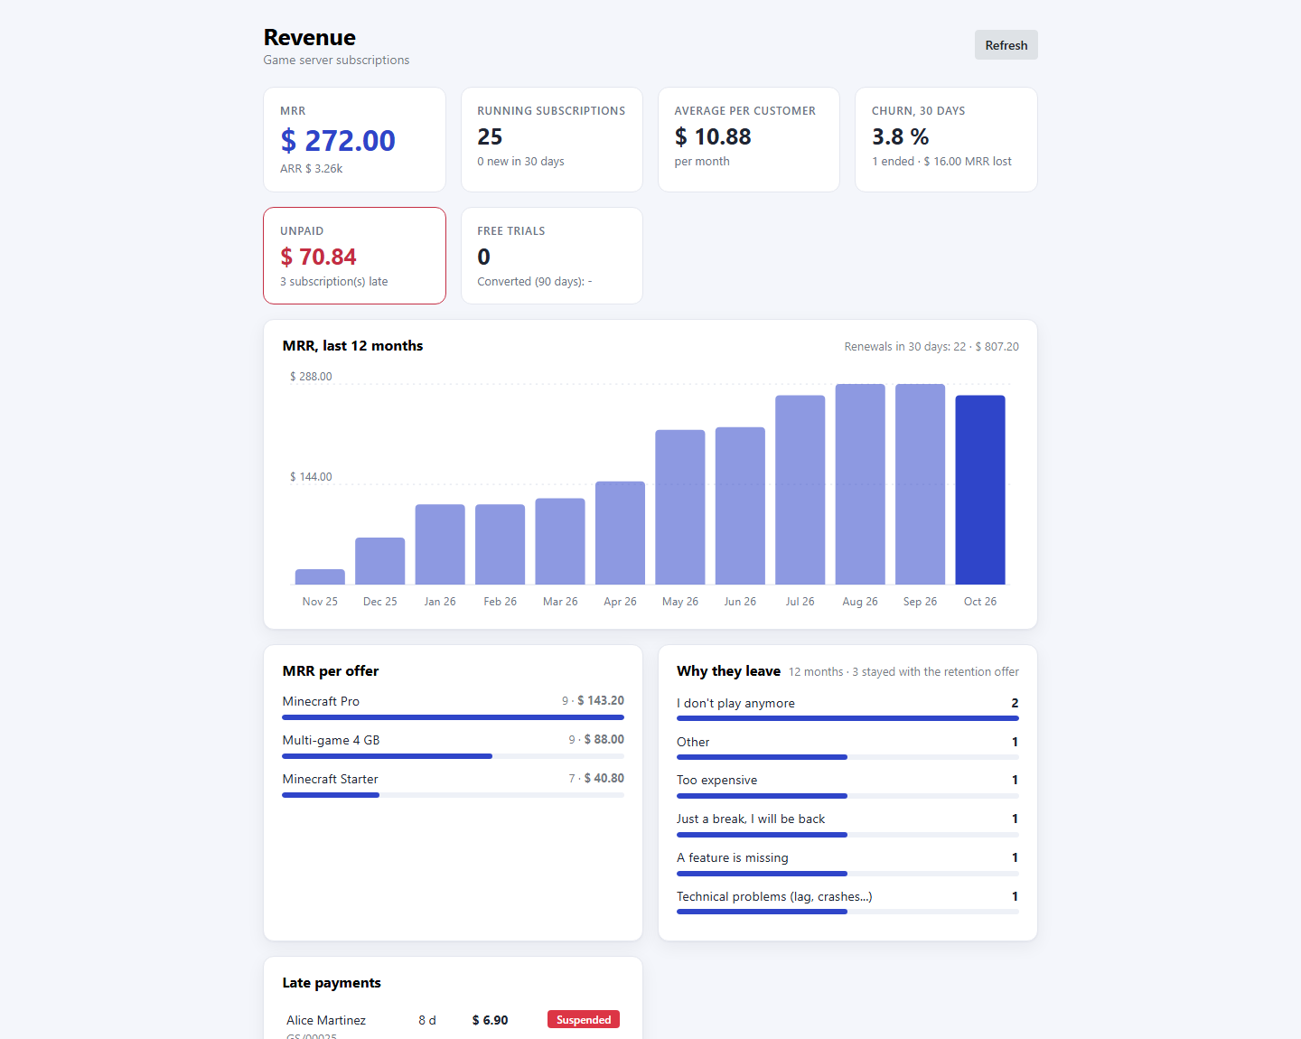Click the '$ 288.00' axis label
The width and height of the screenshot is (1301, 1039).
311,377
